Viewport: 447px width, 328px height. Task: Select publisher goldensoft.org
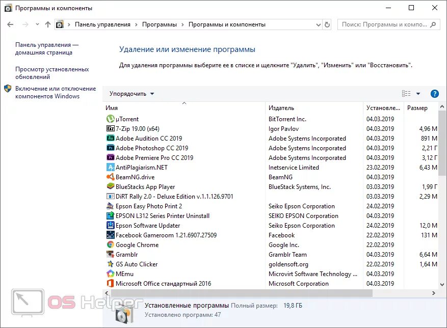pyautogui.click(x=288, y=264)
